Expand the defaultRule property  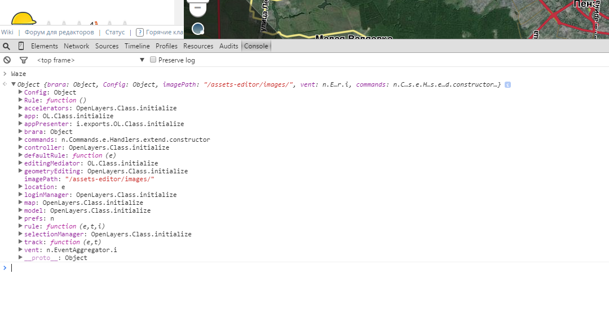pyautogui.click(x=21, y=155)
